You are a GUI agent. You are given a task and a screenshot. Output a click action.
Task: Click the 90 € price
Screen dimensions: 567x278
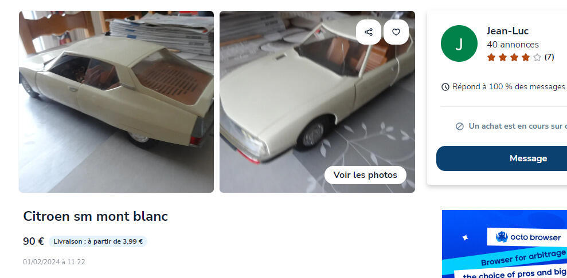click(34, 241)
